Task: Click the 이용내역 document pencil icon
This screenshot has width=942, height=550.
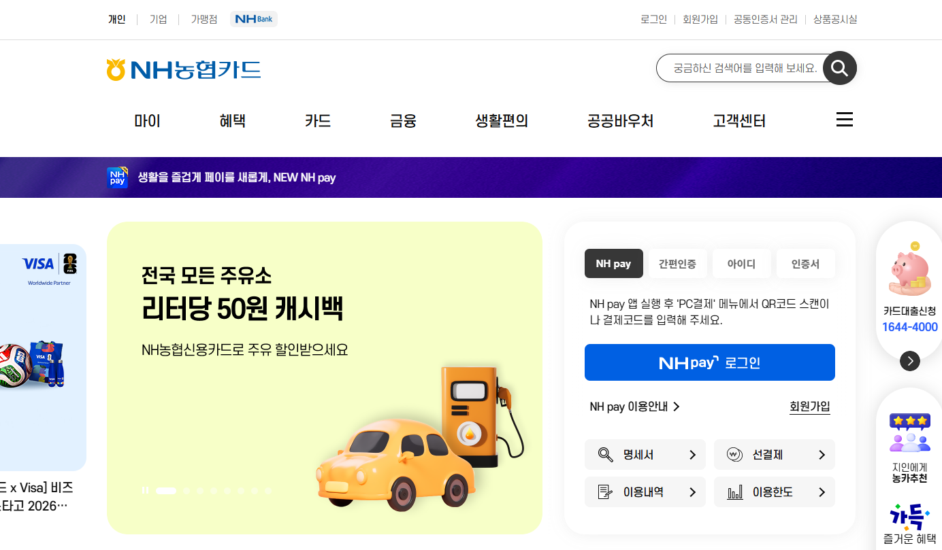Action: click(605, 492)
